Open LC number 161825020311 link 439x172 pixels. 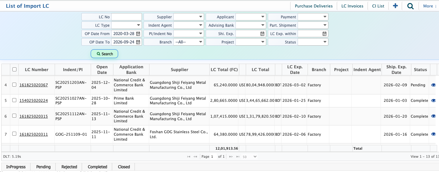tap(34, 134)
